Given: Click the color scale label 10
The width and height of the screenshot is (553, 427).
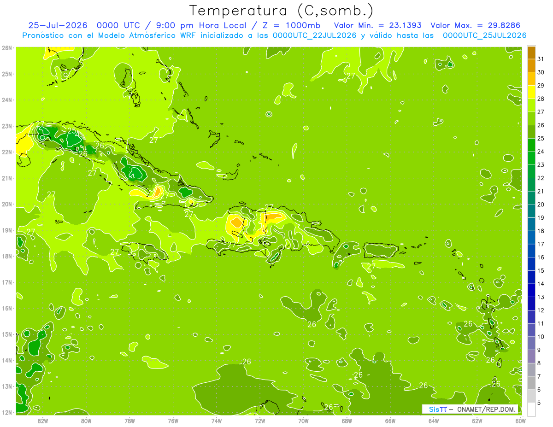Looking at the screenshot, I should [x=541, y=336].
